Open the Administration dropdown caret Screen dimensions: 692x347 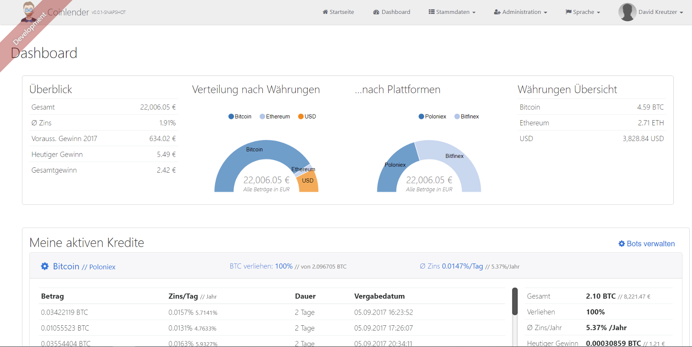[x=545, y=13]
